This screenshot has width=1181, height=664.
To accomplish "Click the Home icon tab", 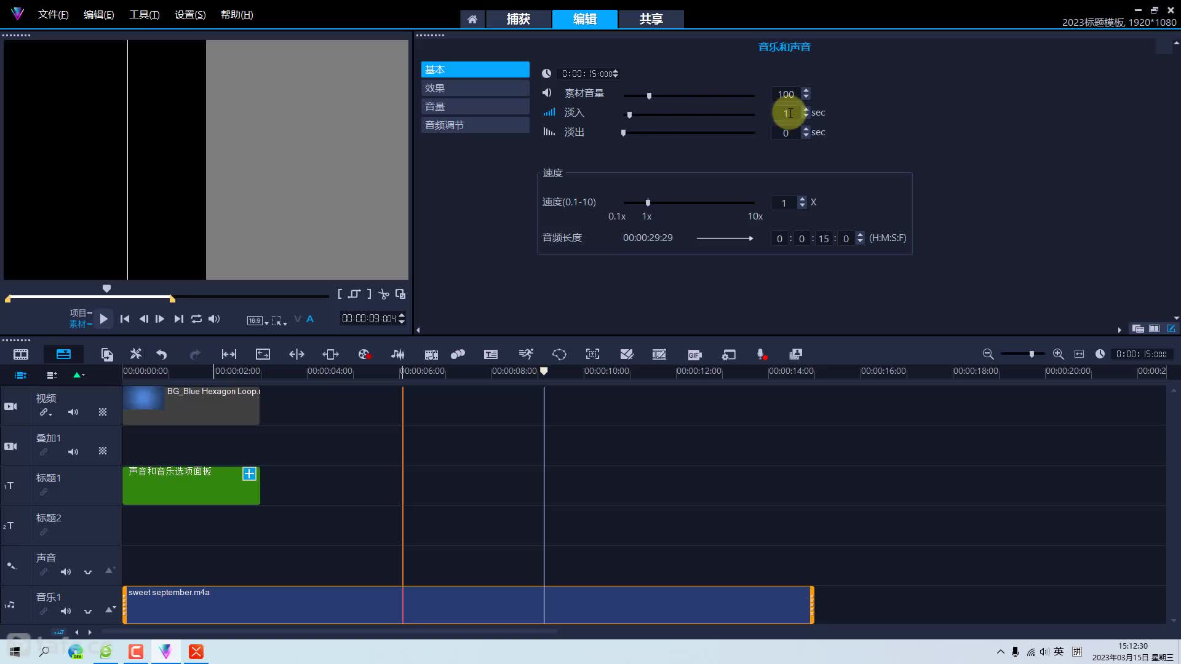I will click(x=472, y=19).
